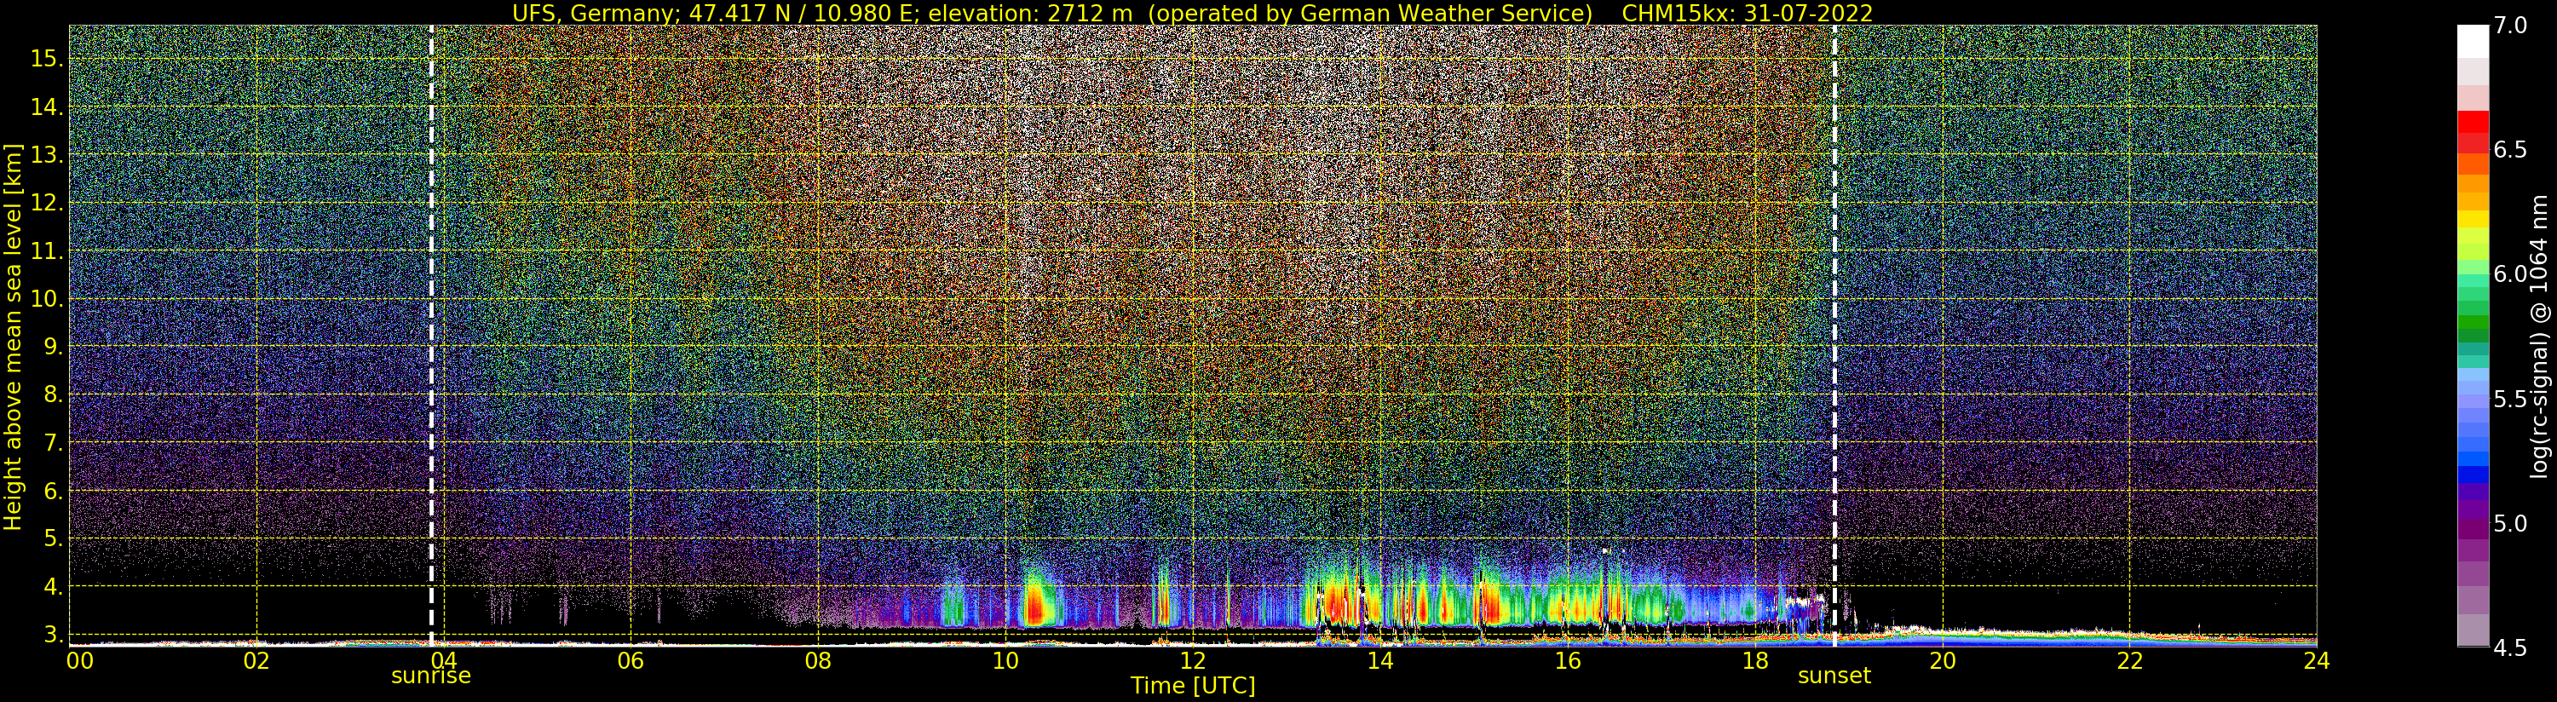
Task: Click the '4.' height tick label
Action: (x=52, y=586)
